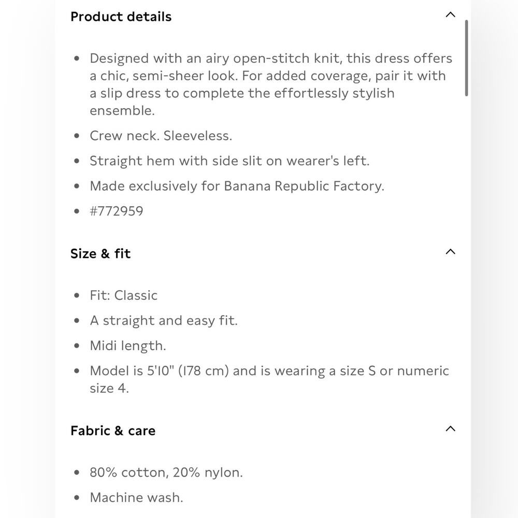Click the 'Straight hem with side slit' line

[x=229, y=161]
